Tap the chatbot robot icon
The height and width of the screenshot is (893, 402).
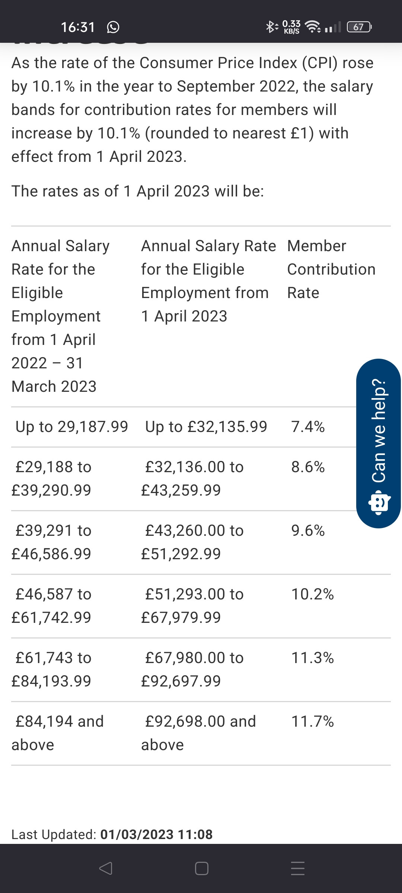pos(379,502)
